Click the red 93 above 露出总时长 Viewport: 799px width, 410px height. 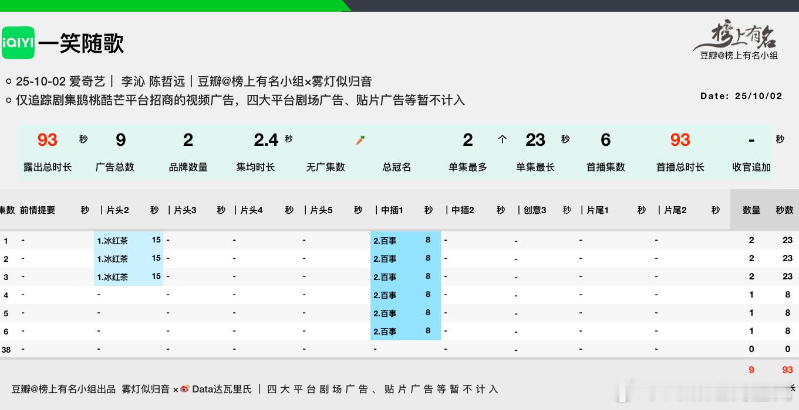(x=48, y=140)
